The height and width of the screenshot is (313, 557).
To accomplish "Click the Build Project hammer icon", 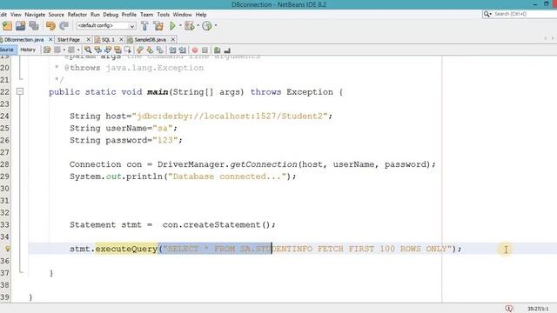I will pos(144,25).
